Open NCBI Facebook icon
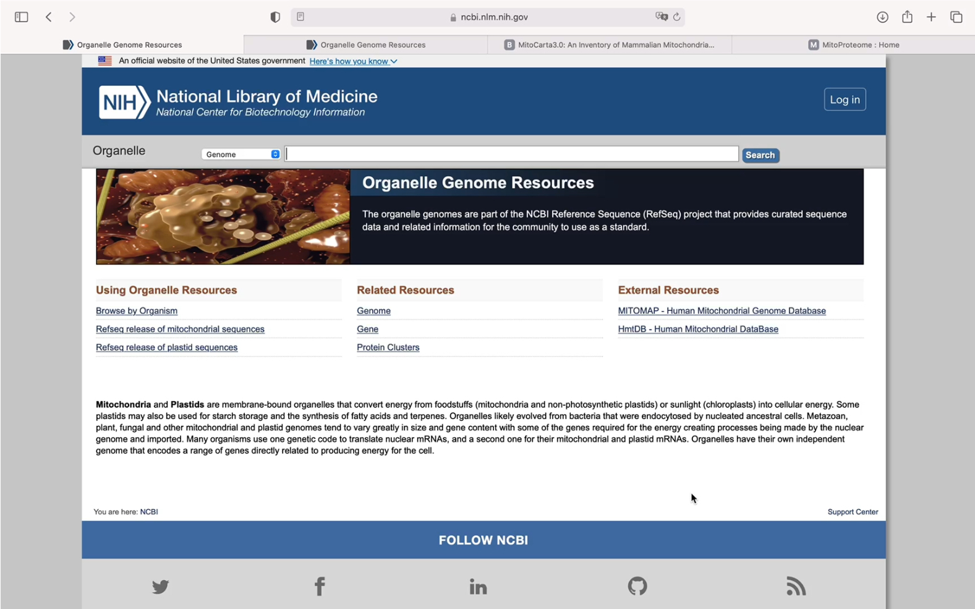This screenshot has height=609, width=975. [x=320, y=586]
